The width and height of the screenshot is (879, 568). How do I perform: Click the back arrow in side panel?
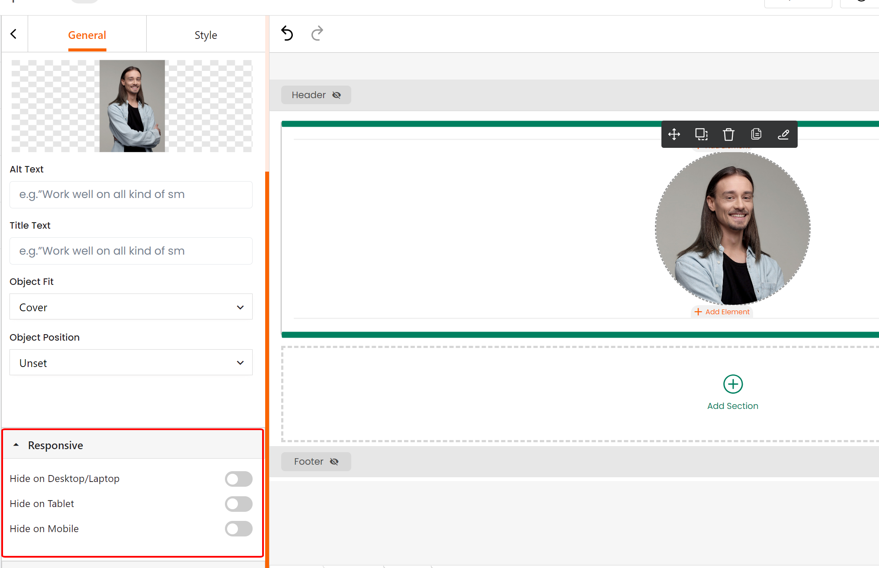pos(14,34)
